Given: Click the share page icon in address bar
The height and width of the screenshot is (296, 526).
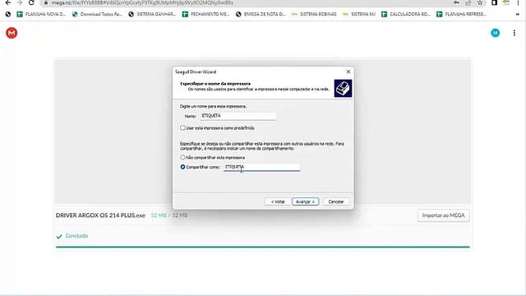Looking at the screenshot, I should pyautogui.click(x=468, y=2).
